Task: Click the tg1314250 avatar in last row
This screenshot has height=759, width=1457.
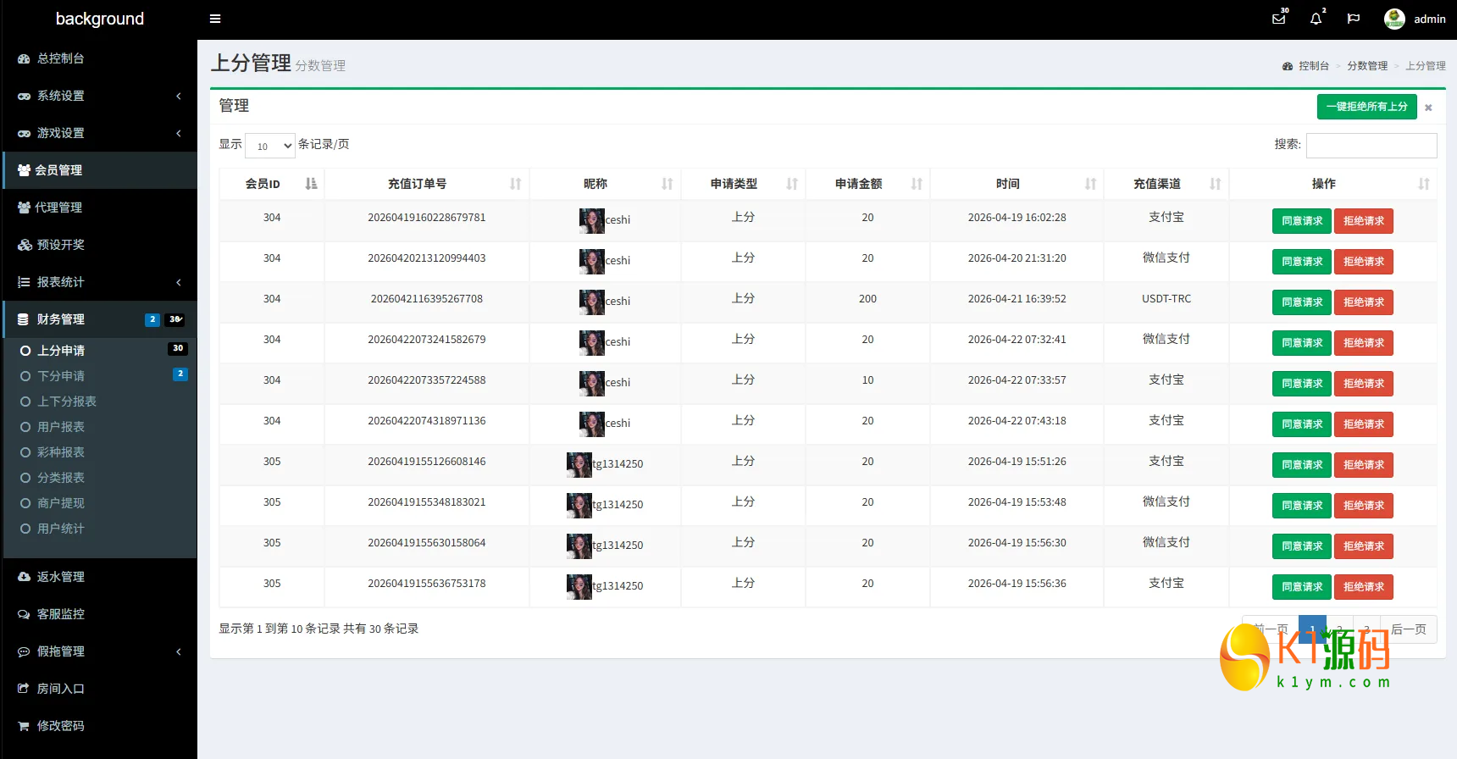Action: click(x=579, y=587)
